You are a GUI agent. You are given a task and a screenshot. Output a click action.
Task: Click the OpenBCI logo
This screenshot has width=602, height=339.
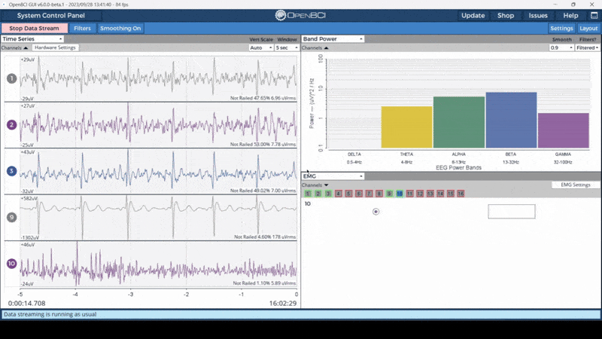pos(300,15)
